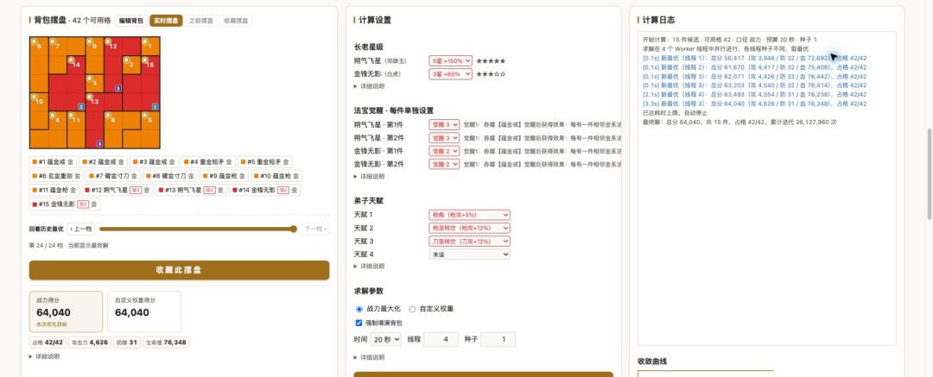Image resolution: width=933 pixels, height=377 pixels.
Task: Switch to 编辑背包 tab
Action: tap(131, 21)
